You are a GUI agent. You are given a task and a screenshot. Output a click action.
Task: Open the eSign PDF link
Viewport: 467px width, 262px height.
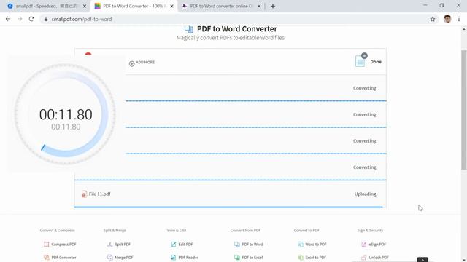click(377, 245)
